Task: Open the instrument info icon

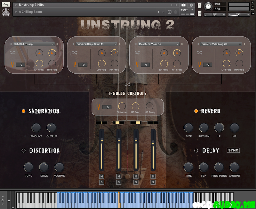Action: click(191, 5)
